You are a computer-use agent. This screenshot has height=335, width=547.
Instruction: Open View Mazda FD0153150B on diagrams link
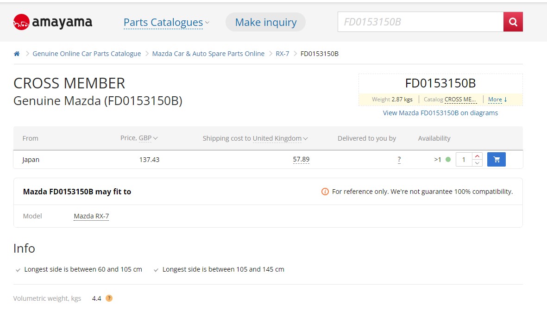440,113
